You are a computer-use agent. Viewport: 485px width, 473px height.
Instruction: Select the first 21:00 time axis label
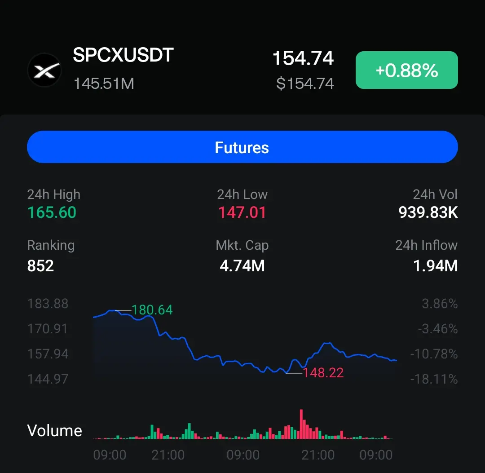[x=168, y=455]
